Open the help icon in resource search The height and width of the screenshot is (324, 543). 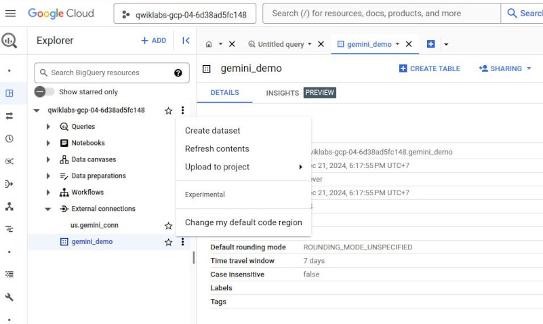click(178, 73)
